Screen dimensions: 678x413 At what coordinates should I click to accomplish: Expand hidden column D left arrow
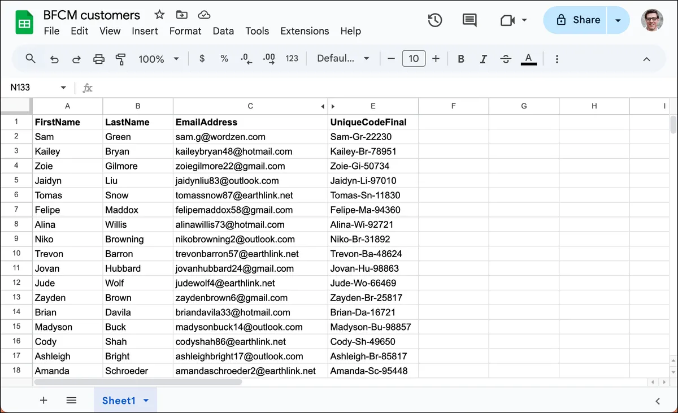click(x=323, y=106)
